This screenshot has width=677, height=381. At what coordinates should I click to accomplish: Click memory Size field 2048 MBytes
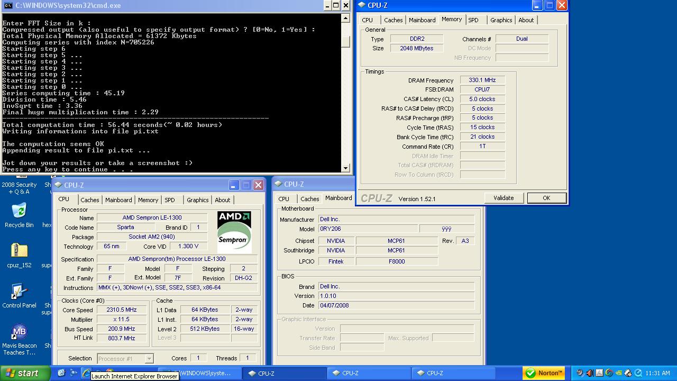tap(417, 48)
